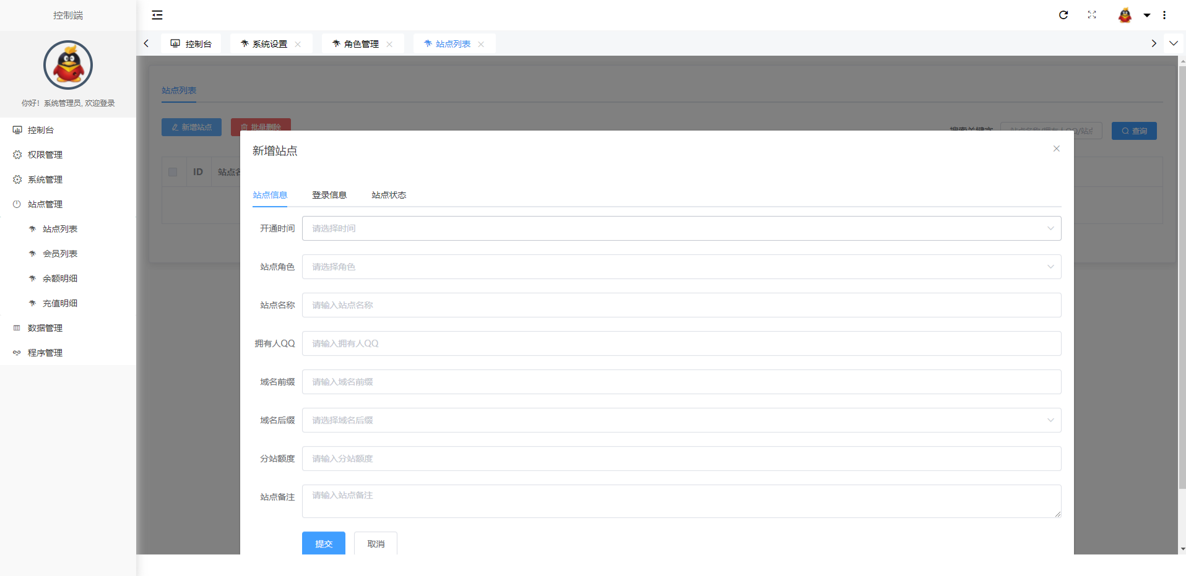Image resolution: width=1186 pixels, height=576 pixels.
Task: Collapse the sidebar with the hamburger icon
Action: click(157, 15)
